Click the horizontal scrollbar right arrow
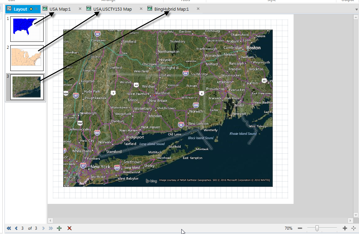Screen dimensions: 359x234 coord(350,220)
